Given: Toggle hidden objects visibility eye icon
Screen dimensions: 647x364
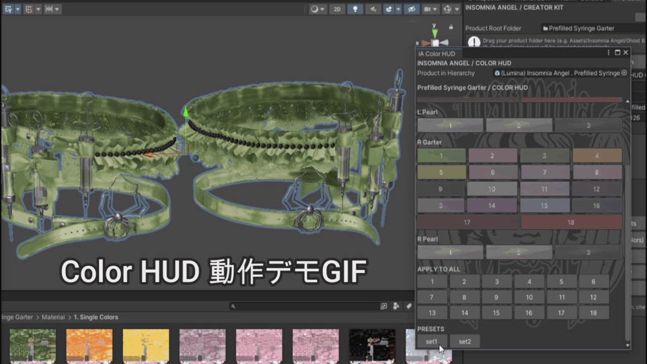Looking at the screenshot, I should pos(411,9).
